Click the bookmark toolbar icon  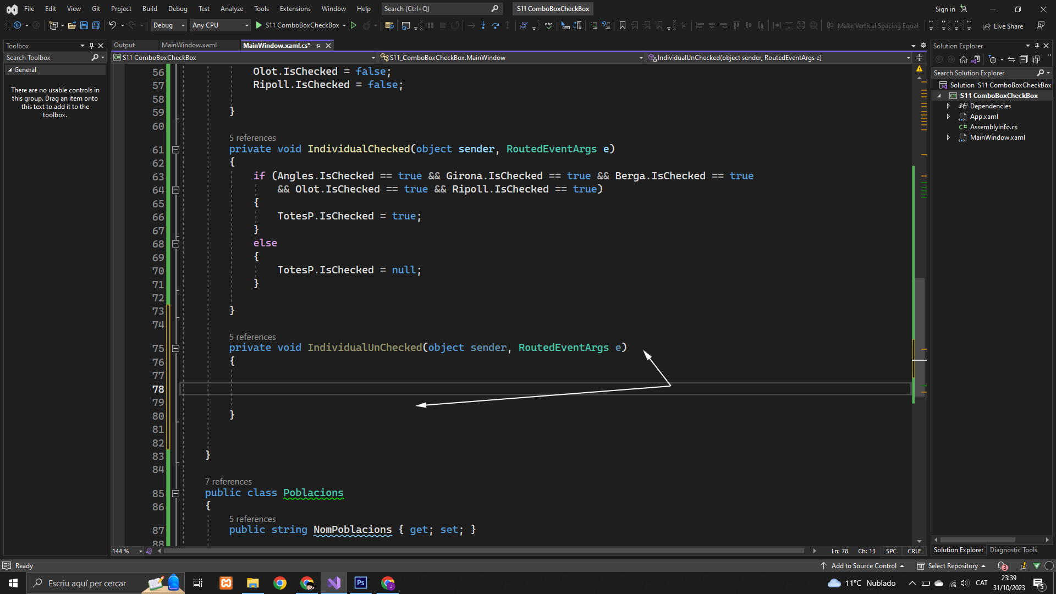click(623, 25)
